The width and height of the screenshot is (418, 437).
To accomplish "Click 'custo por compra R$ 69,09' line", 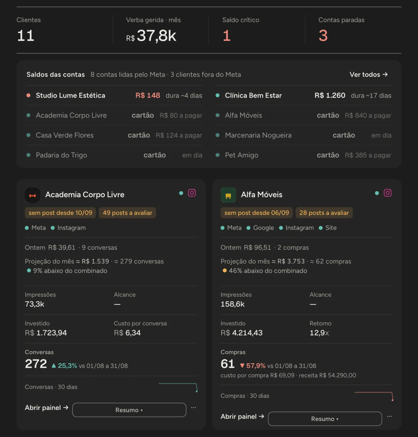I will [x=257, y=375].
